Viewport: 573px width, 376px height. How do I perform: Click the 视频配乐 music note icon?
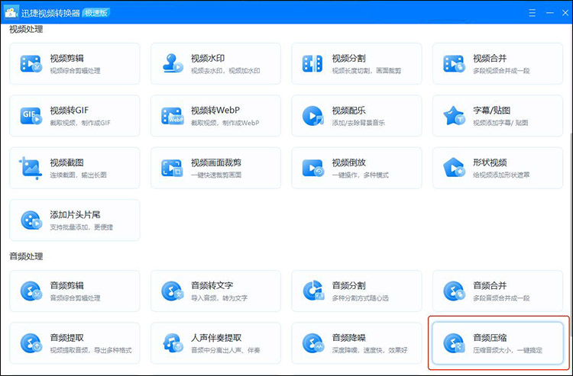pyautogui.click(x=312, y=116)
